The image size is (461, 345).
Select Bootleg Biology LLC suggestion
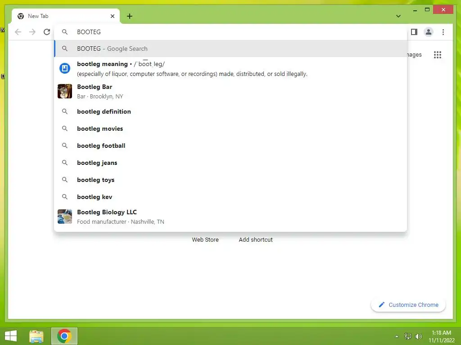click(230, 217)
